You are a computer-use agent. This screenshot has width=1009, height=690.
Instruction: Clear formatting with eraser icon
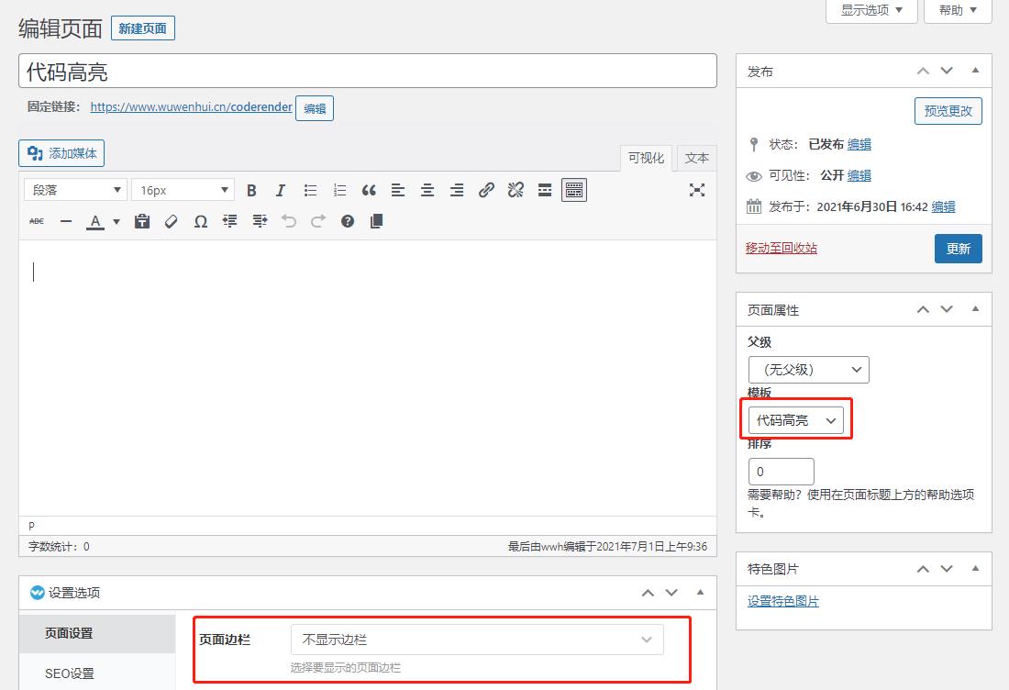(172, 221)
